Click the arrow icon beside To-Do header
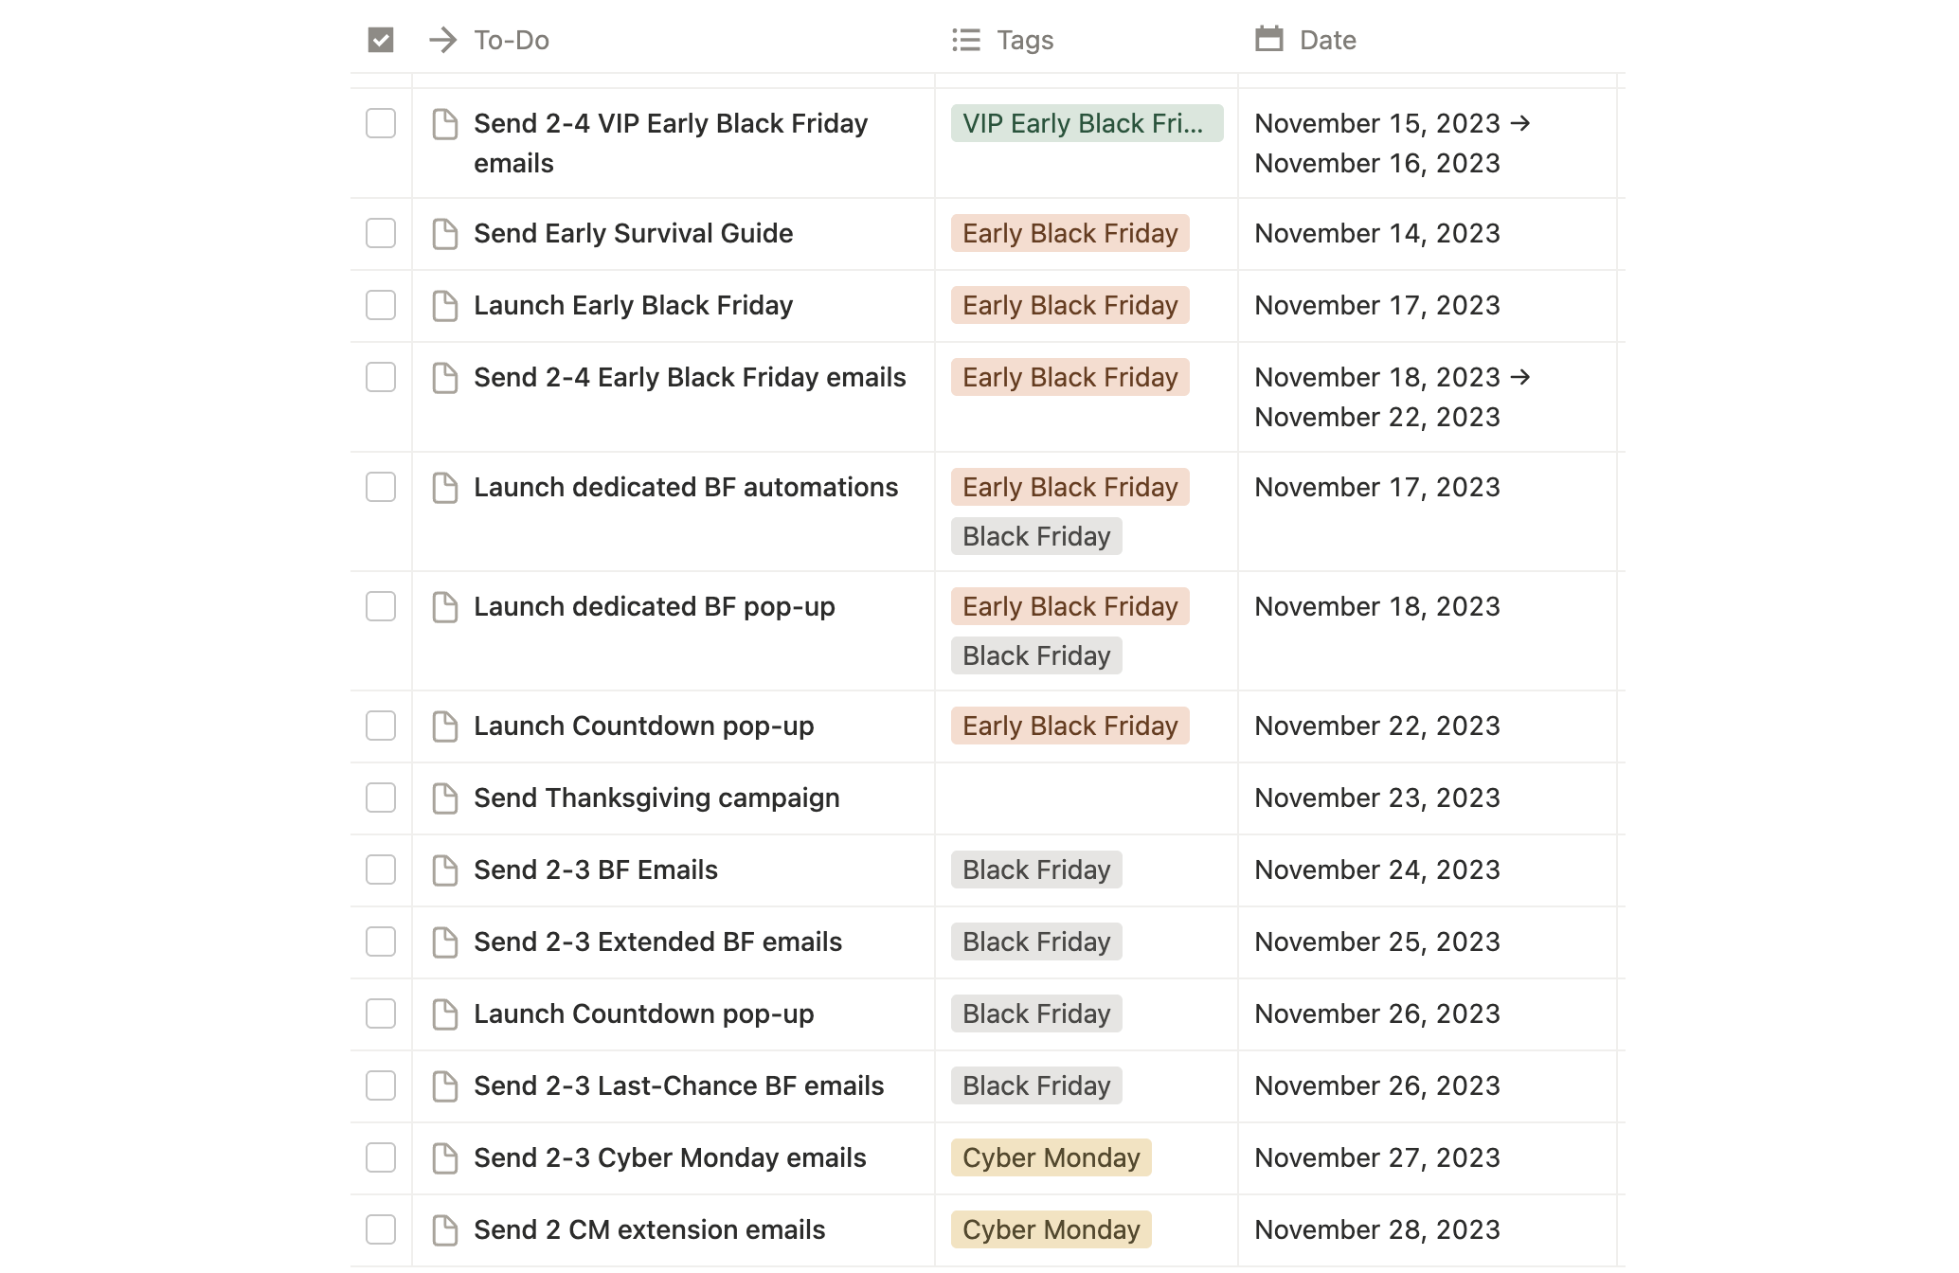1959x1273 pixels. click(x=442, y=40)
